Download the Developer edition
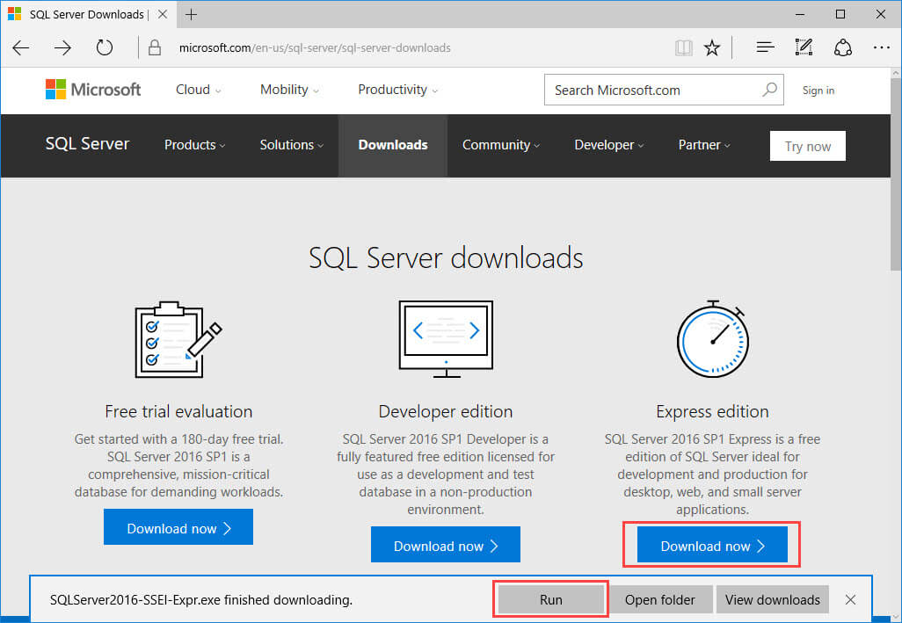 click(445, 544)
